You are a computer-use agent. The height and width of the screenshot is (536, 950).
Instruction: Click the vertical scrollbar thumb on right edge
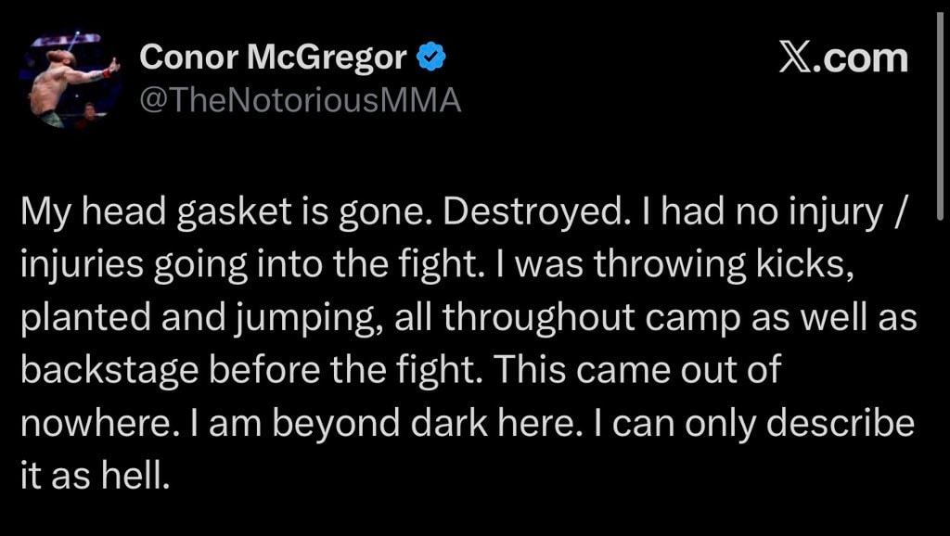click(940, 115)
